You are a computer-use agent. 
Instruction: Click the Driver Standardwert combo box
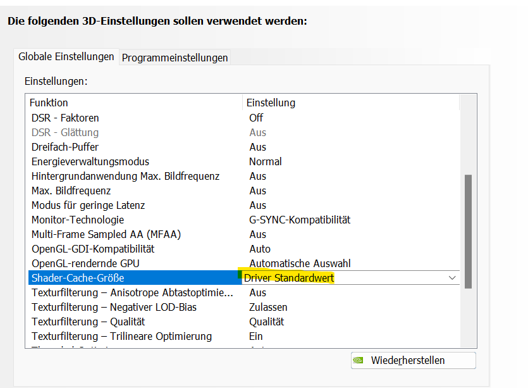(x=350, y=278)
